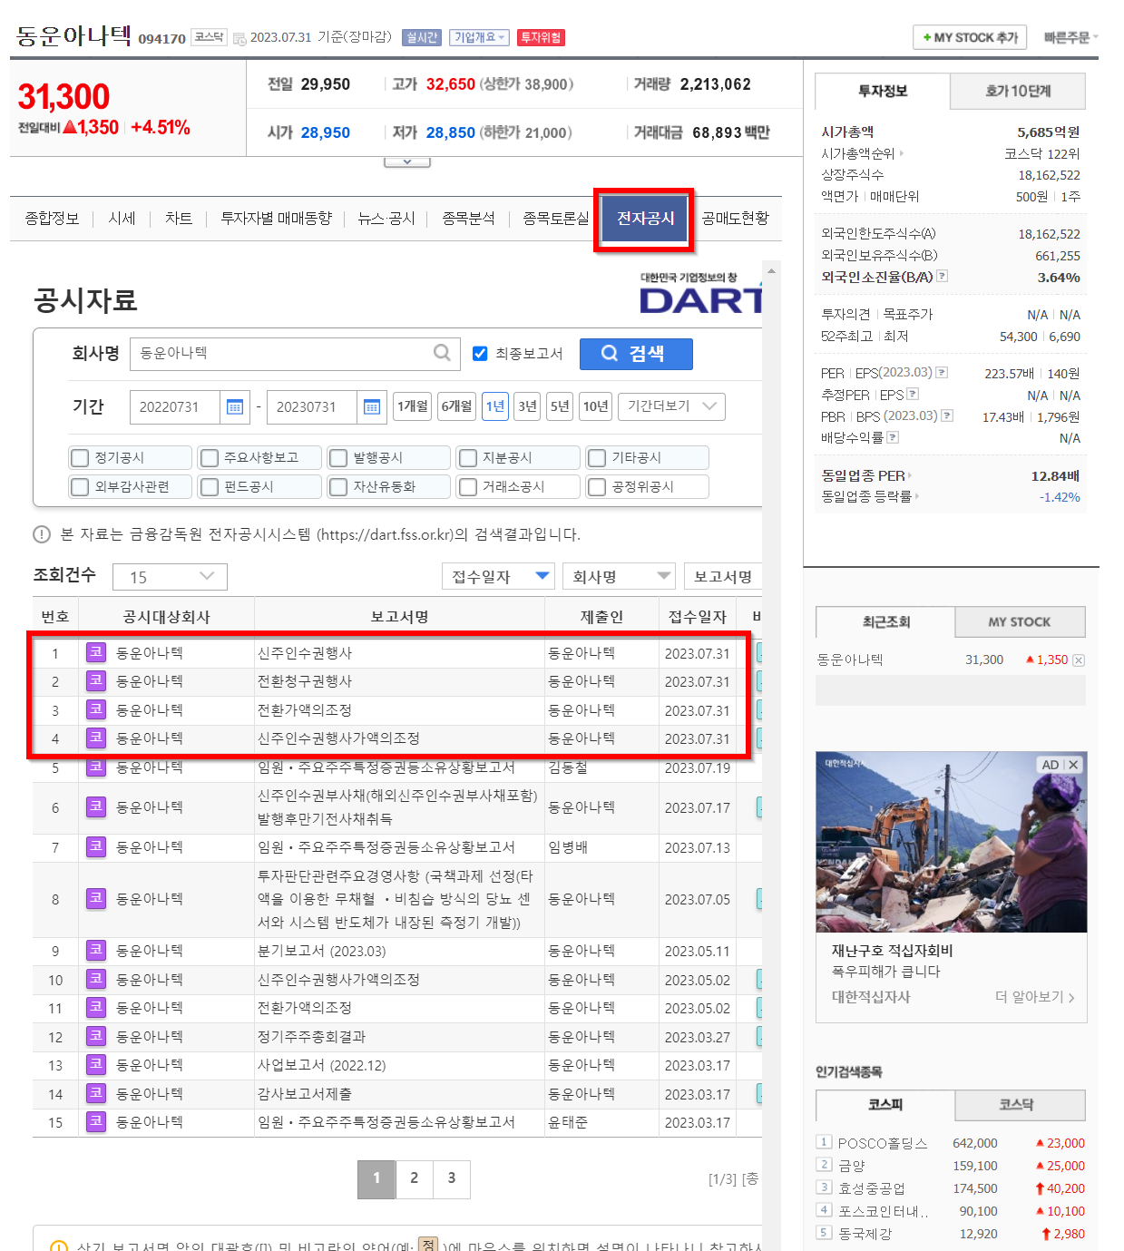The image size is (1124, 1251).
Task: Expand the price detail panel chevron
Action: click(x=407, y=161)
